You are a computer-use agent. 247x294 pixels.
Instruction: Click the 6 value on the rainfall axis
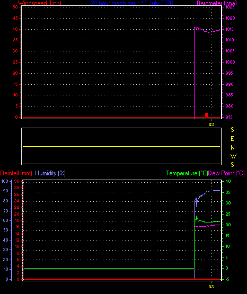(18, 260)
